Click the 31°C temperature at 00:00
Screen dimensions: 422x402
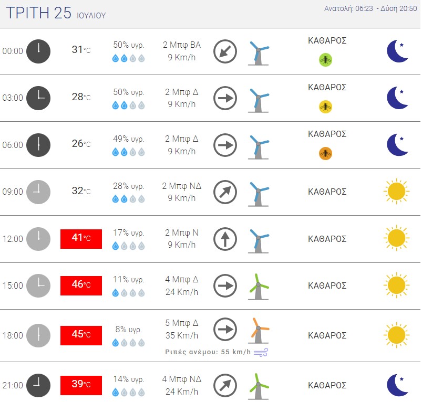coord(81,50)
